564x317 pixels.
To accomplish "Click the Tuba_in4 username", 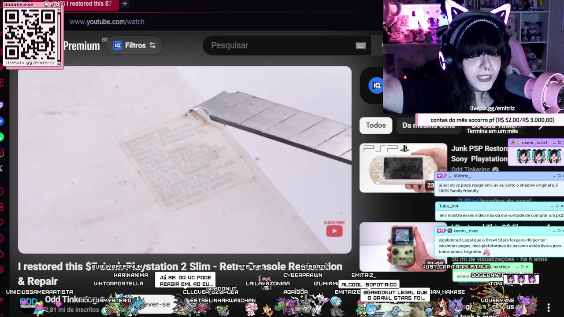I will [x=449, y=206].
